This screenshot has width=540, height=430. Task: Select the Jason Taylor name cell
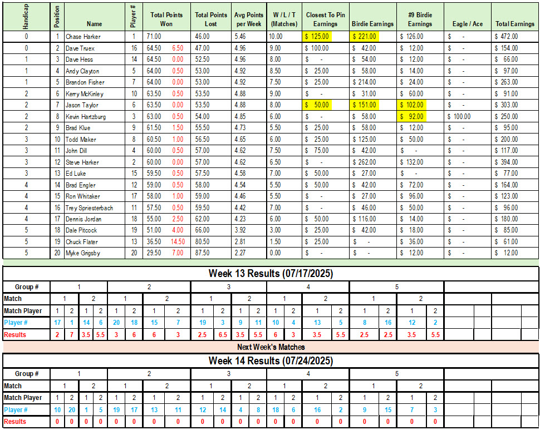click(x=82, y=105)
